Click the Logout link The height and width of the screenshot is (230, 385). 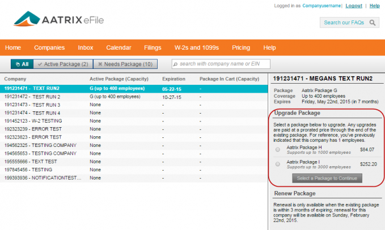[354, 6]
